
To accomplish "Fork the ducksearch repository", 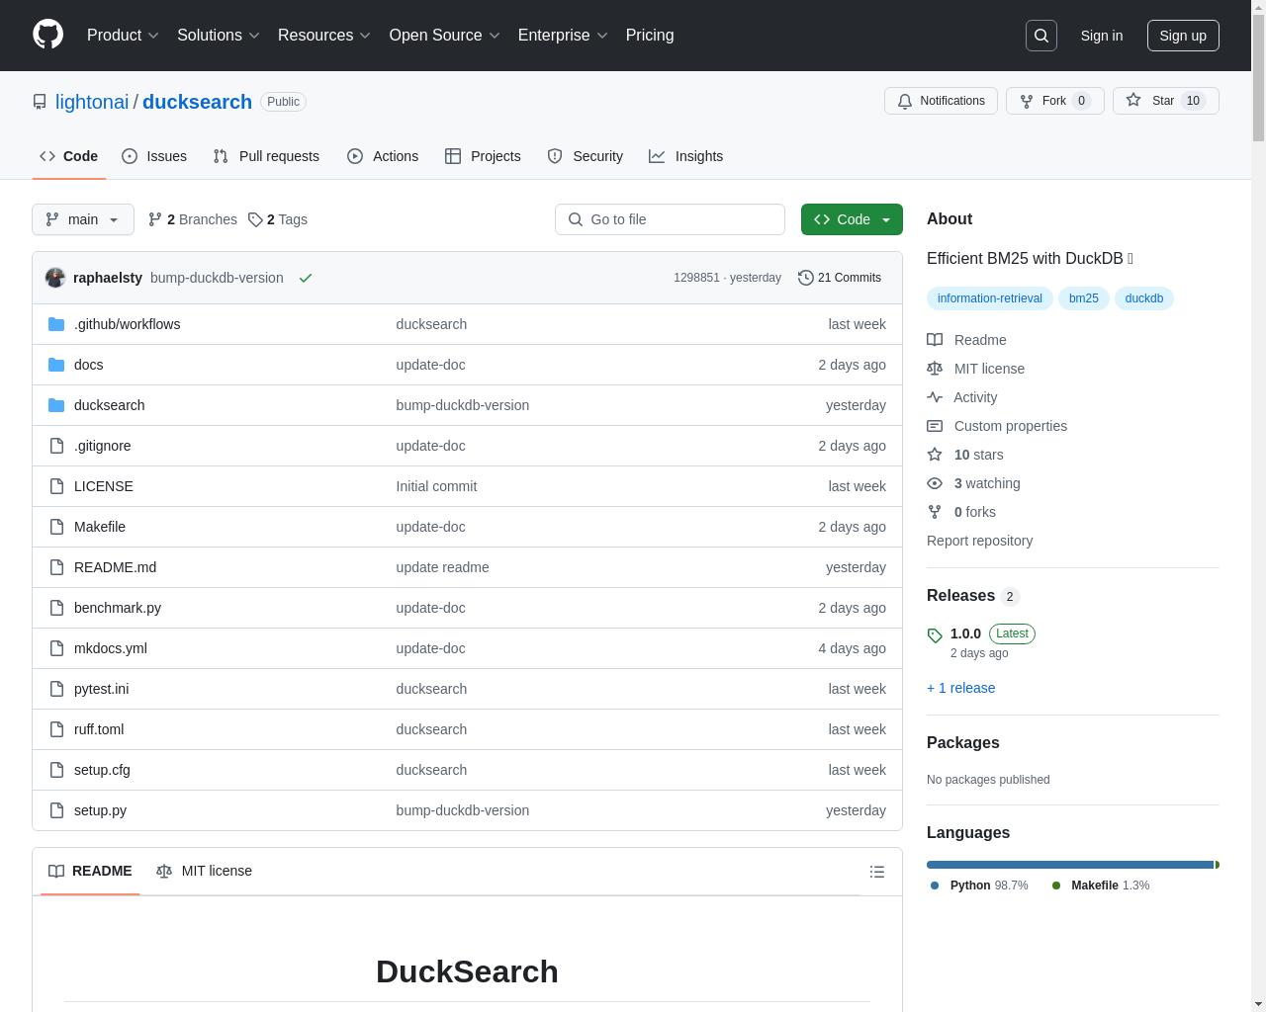I will [x=1054, y=101].
